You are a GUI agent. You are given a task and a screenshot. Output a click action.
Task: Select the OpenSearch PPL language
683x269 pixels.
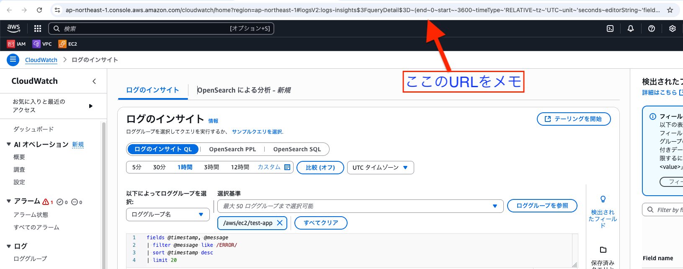(232, 149)
